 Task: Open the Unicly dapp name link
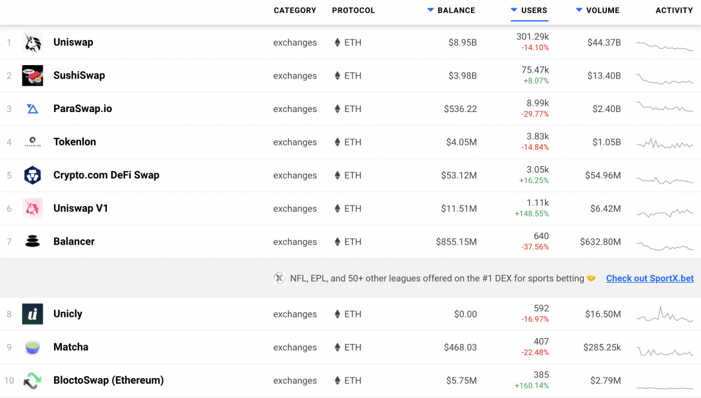point(68,314)
